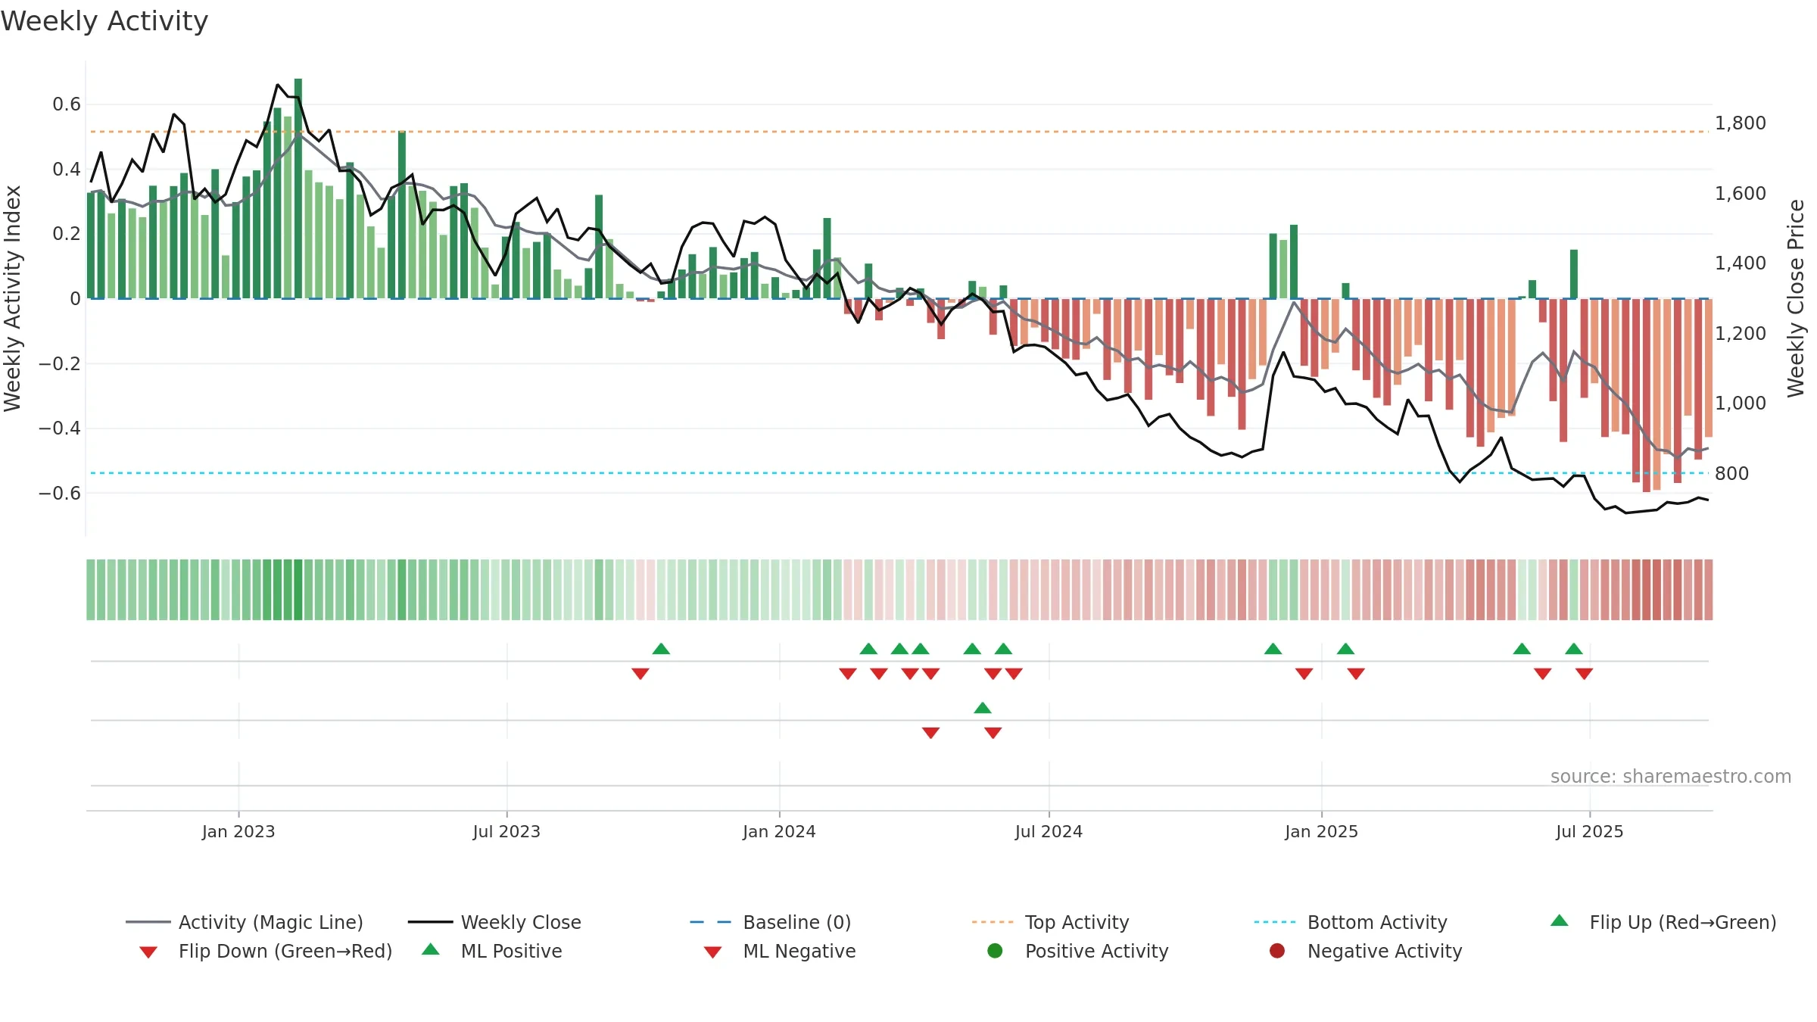The height and width of the screenshot is (1022, 1817).
Task: Select the earliest green Flip Up triangle marker
Action: coord(661,649)
